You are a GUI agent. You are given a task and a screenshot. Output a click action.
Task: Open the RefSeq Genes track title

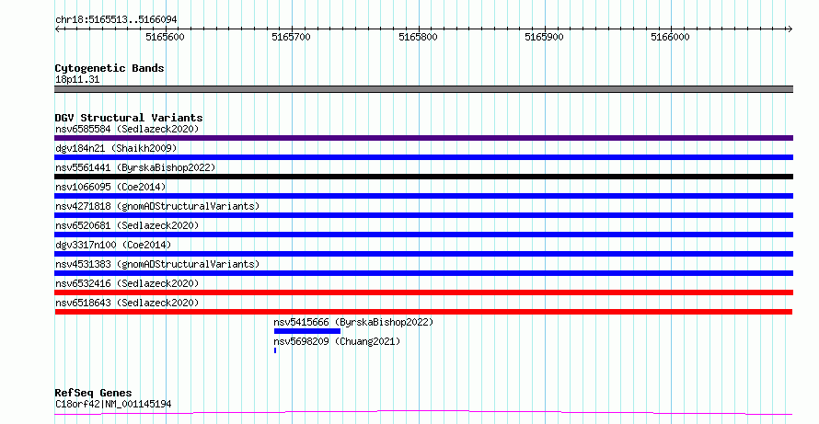(x=93, y=393)
